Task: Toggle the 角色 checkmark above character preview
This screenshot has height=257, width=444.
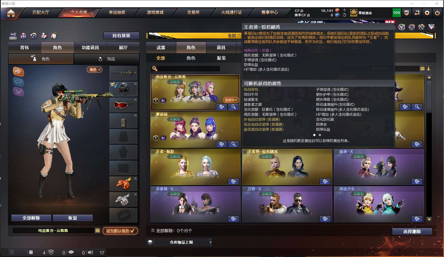Action: [95, 70]
